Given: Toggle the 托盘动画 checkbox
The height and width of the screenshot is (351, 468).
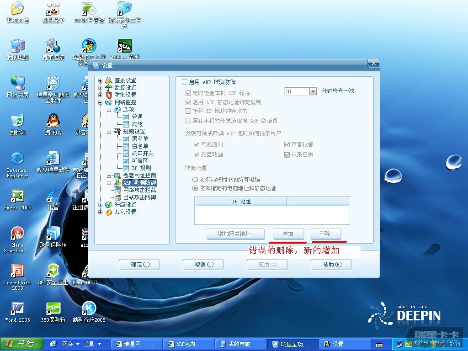Looking at the screenshot, I should click(x=197, y=154).
